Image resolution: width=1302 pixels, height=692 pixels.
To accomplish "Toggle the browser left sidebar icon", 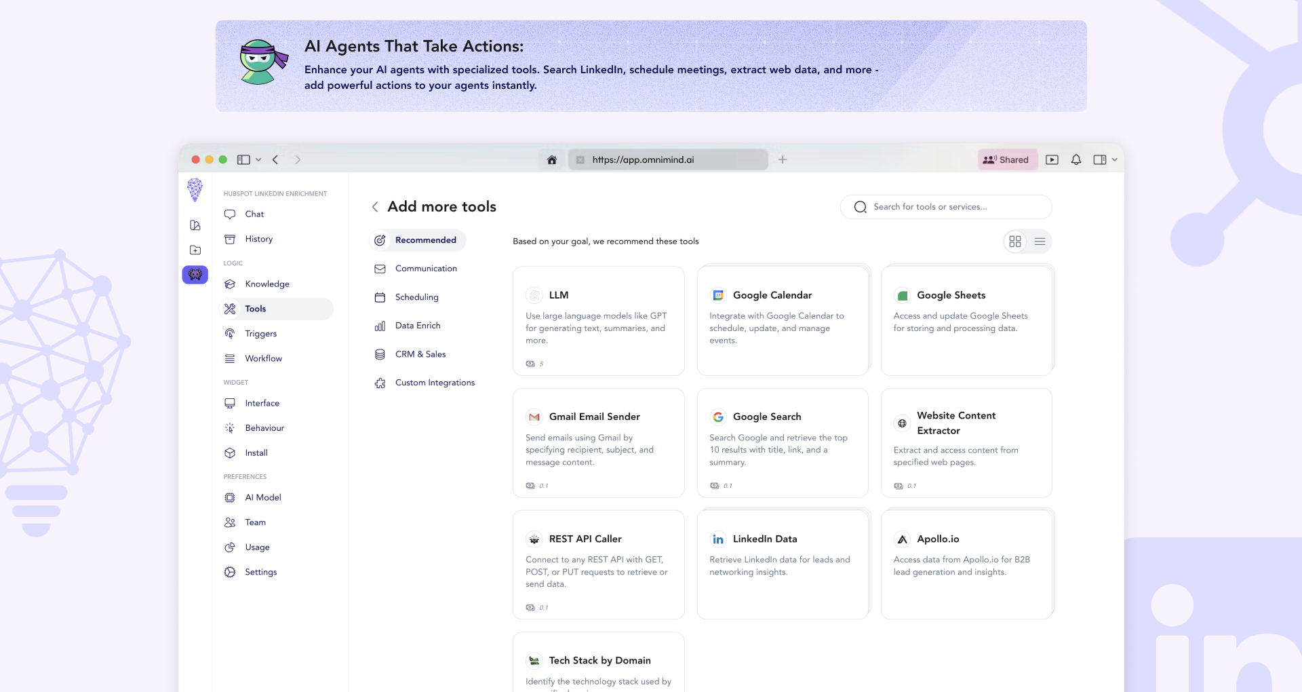I will click(243, 160).
